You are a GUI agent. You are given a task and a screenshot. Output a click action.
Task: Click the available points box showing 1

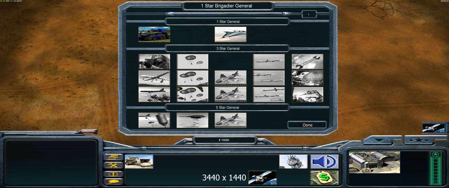309,14
